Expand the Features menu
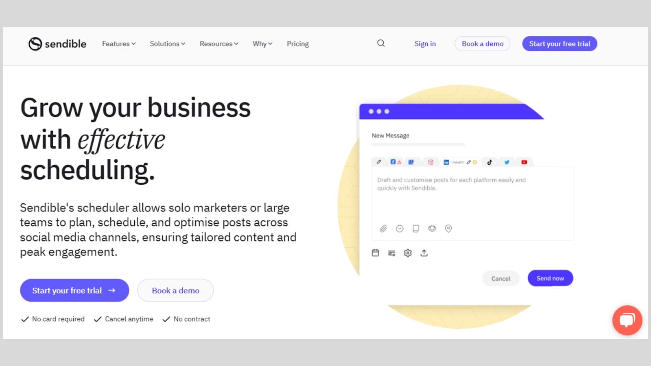 pyautogui.click(x=119, y=44)
